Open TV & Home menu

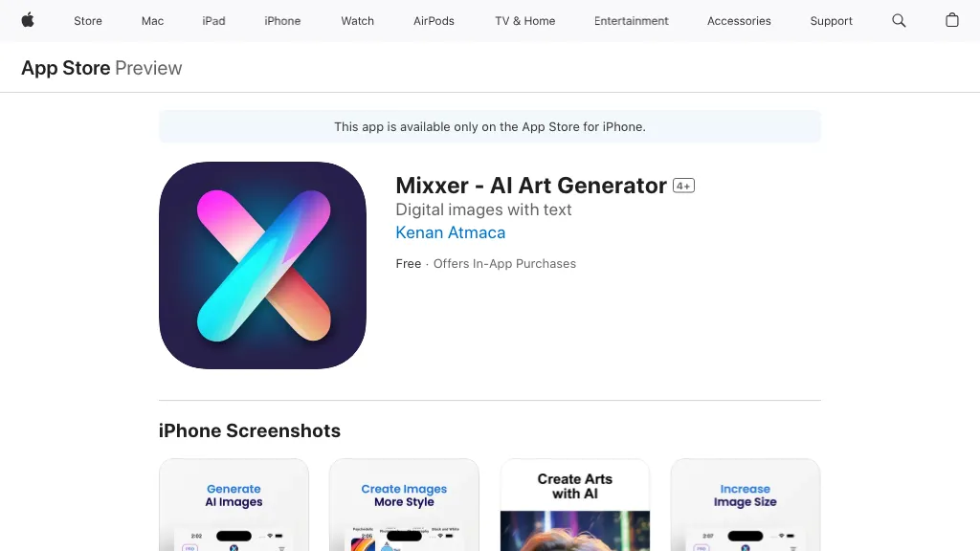click(525, 21)
